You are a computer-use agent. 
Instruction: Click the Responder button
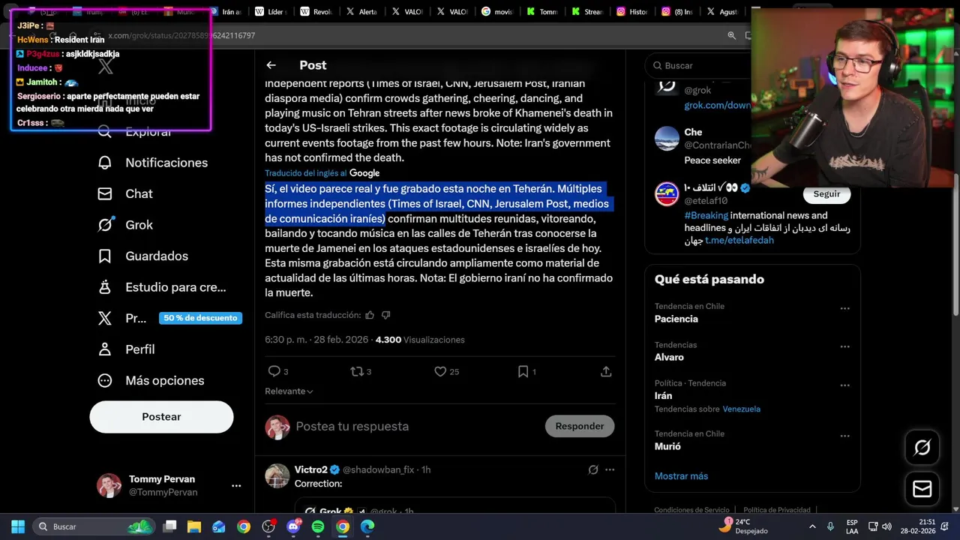[x=580, y=426]
